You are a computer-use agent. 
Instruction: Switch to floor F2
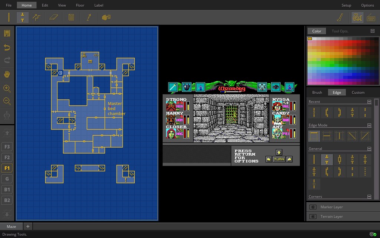pyautogui.click(x=7, y=157)
